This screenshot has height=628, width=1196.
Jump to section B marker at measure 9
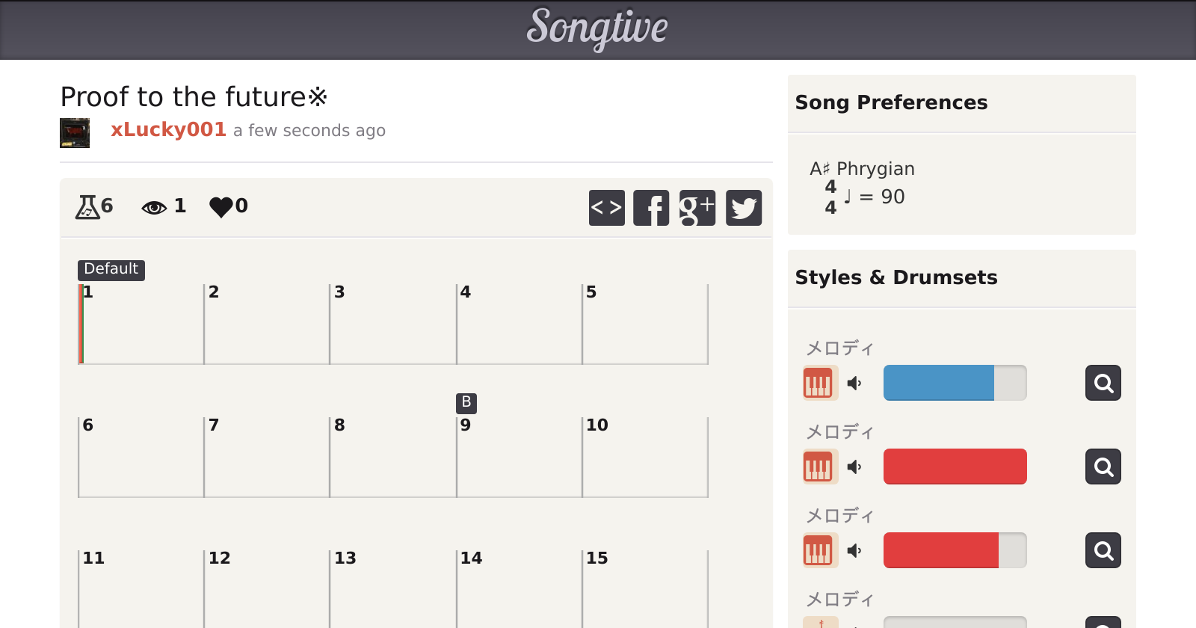click(x=466, y=403)
